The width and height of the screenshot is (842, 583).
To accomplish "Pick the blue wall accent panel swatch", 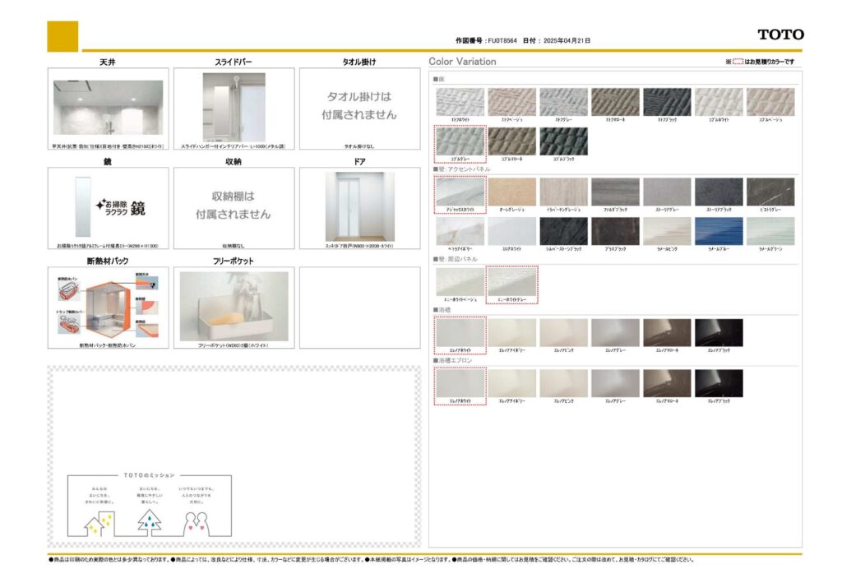I will point(718,231).
